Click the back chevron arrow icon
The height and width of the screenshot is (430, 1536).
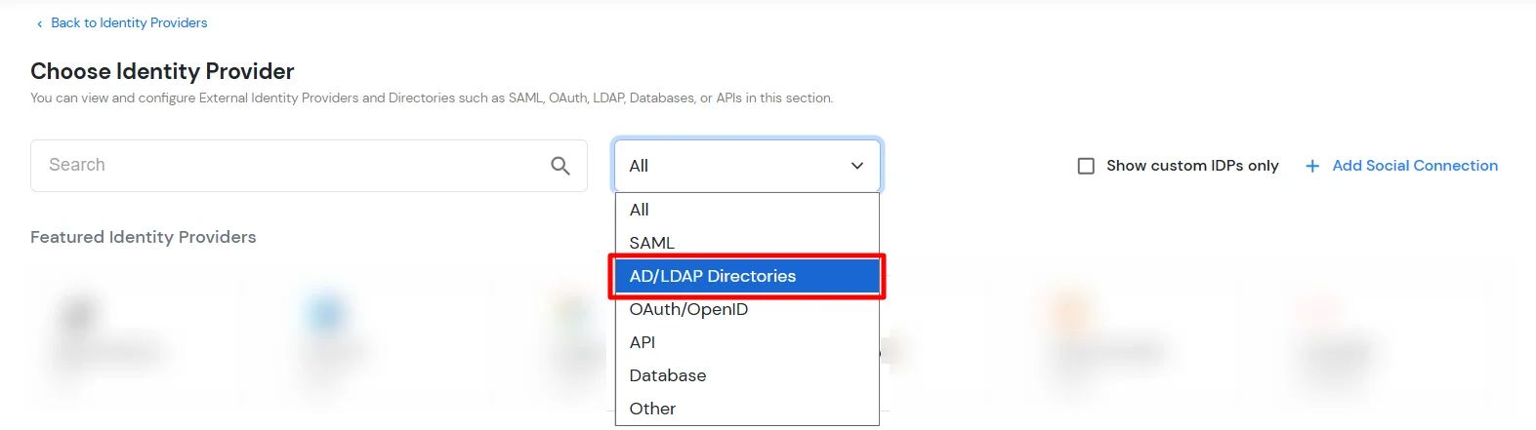(39, 23)
